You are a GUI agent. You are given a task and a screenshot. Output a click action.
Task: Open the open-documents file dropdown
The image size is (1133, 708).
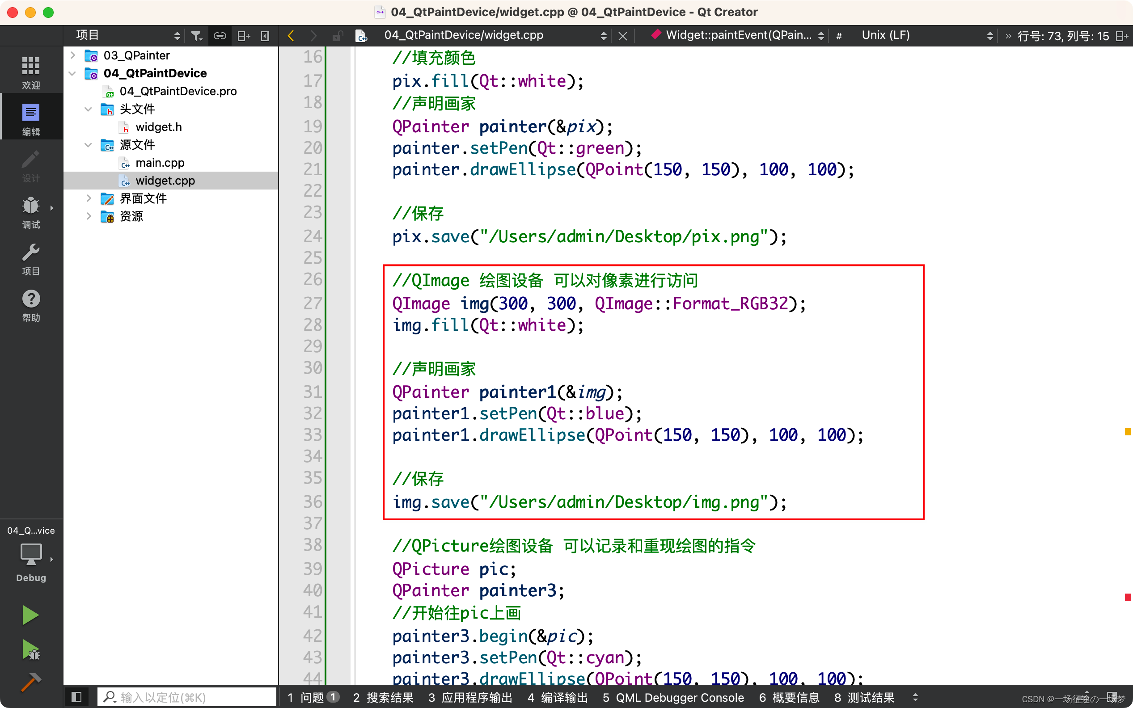pos(495,36)
